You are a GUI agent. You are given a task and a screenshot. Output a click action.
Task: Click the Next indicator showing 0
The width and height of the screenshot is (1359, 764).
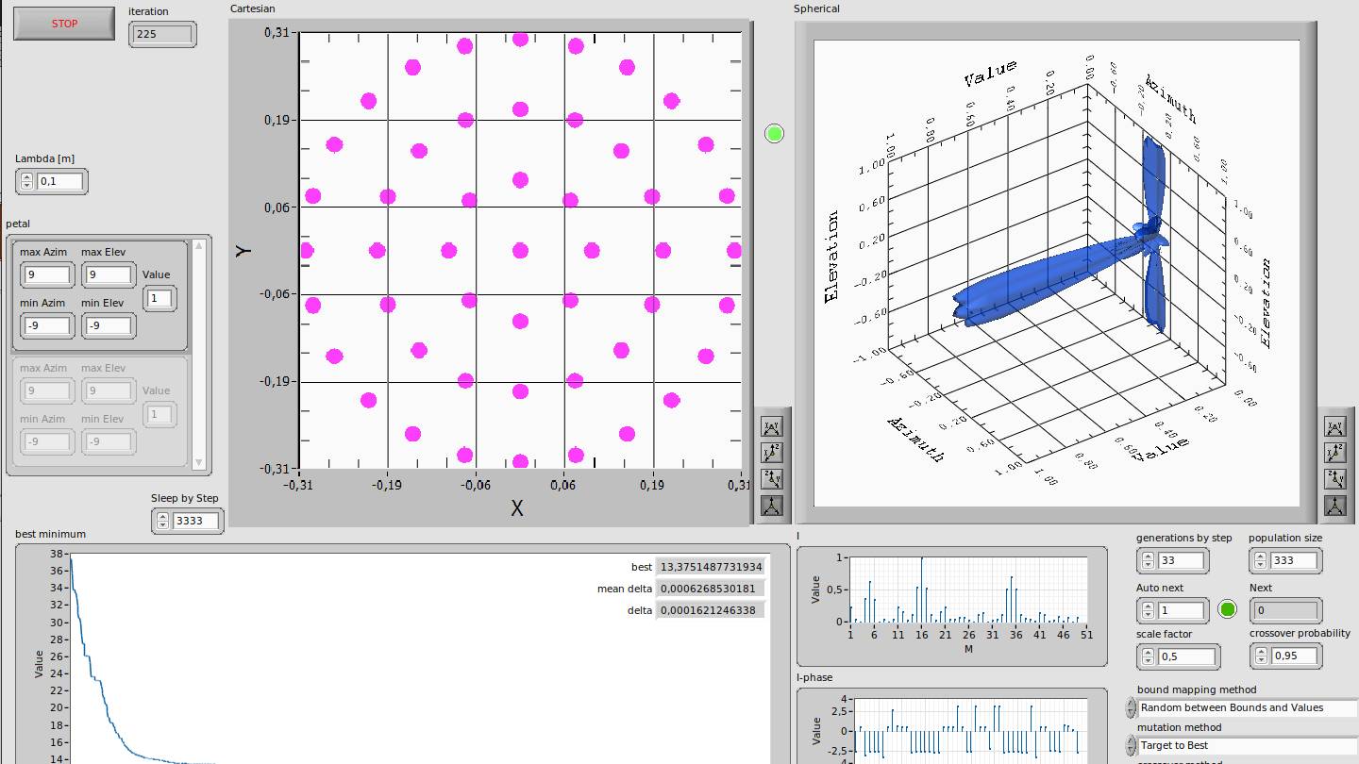[x=1284, y=610]
